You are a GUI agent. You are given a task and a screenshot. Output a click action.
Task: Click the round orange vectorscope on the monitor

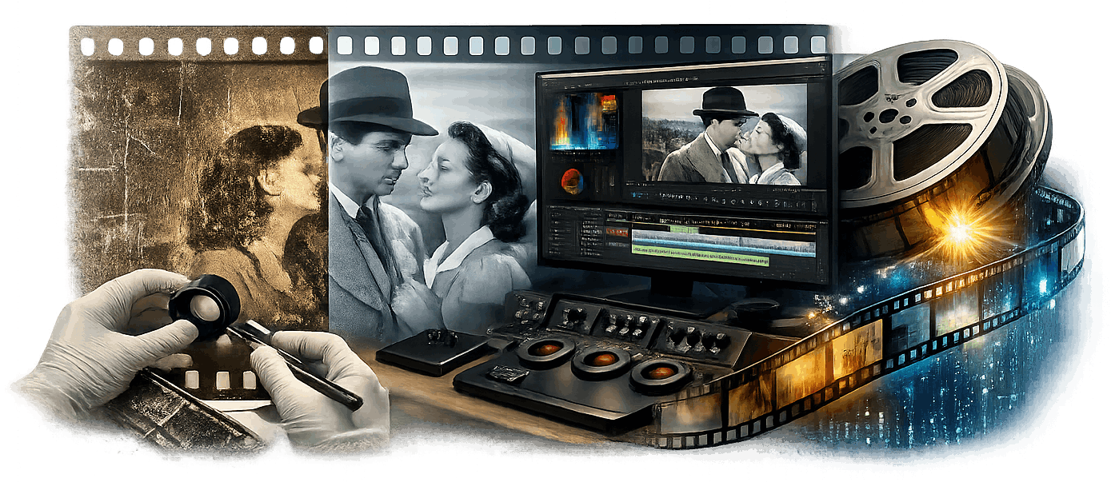click(x=572, y=181)
